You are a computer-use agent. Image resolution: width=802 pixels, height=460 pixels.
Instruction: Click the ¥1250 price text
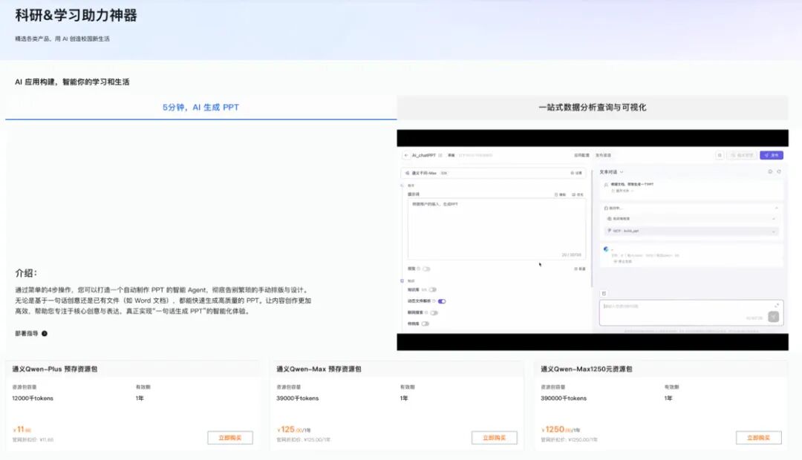[561, 430]
